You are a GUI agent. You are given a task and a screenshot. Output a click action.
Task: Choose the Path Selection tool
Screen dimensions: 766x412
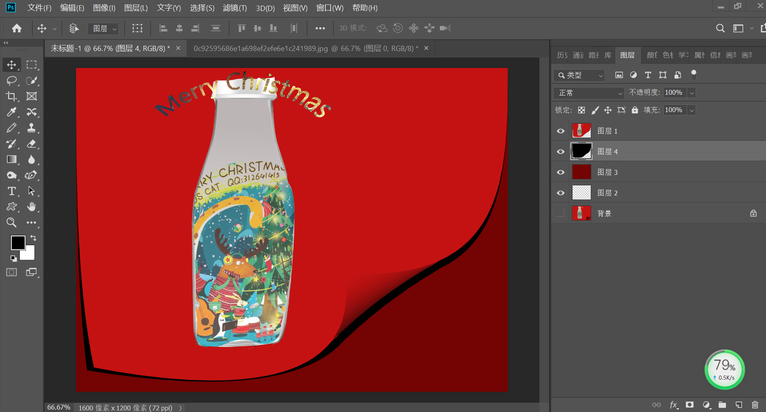pos(32,191)
